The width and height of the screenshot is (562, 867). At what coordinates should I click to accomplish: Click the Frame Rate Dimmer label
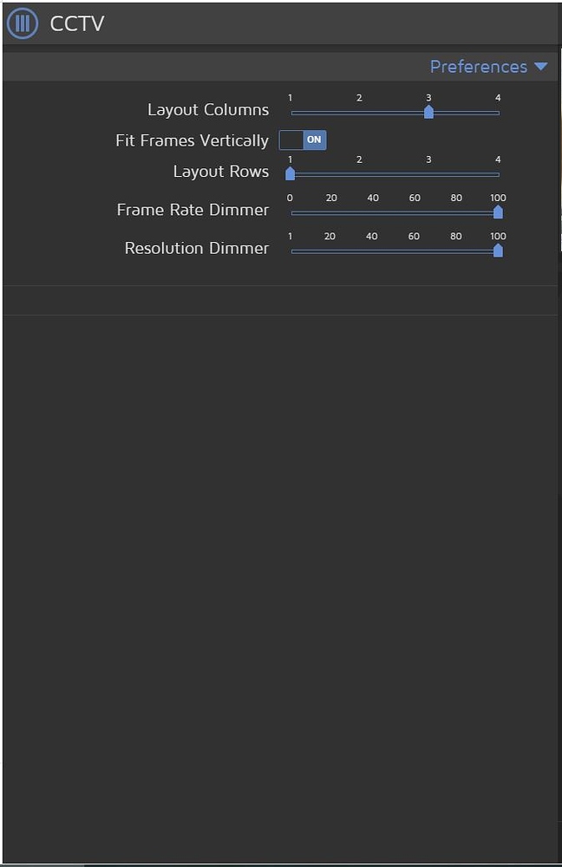click(193, 209)
